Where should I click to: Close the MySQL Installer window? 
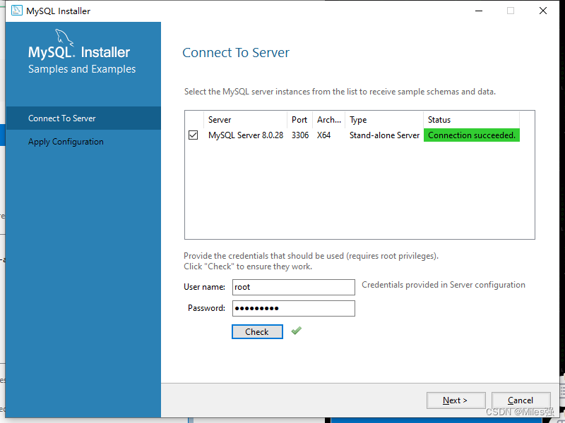pos(543,11)
